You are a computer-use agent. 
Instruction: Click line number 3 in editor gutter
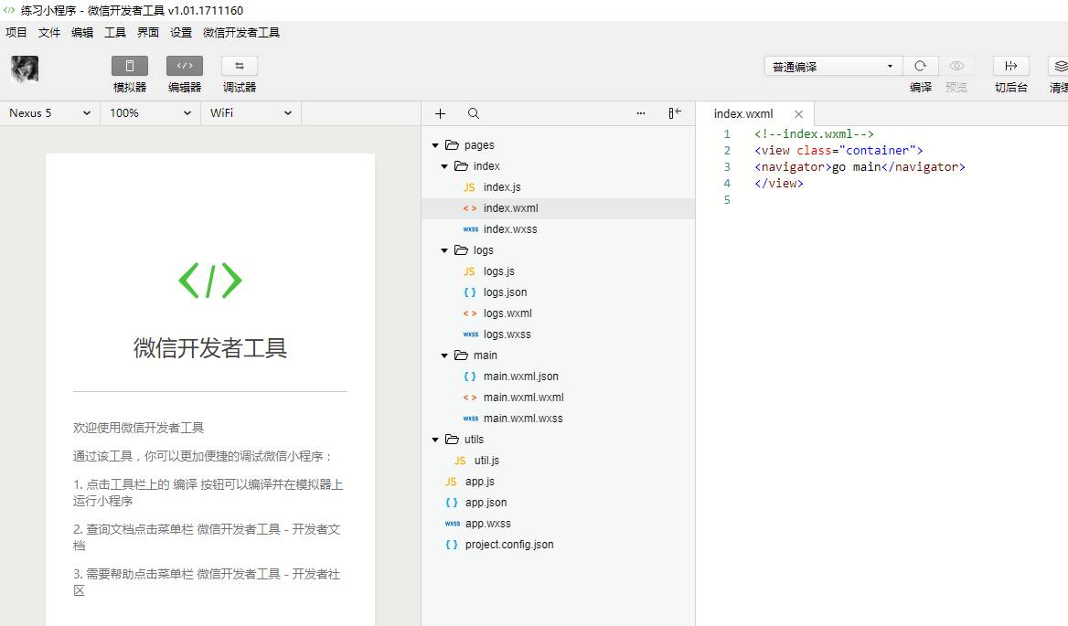727,166
